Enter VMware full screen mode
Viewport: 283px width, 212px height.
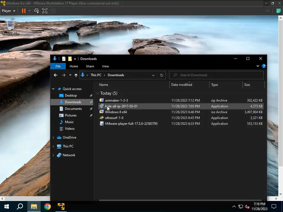tap(45, 11)
